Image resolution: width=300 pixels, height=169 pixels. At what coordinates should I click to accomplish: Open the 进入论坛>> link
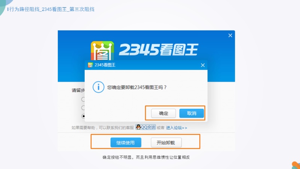[176, 128]
